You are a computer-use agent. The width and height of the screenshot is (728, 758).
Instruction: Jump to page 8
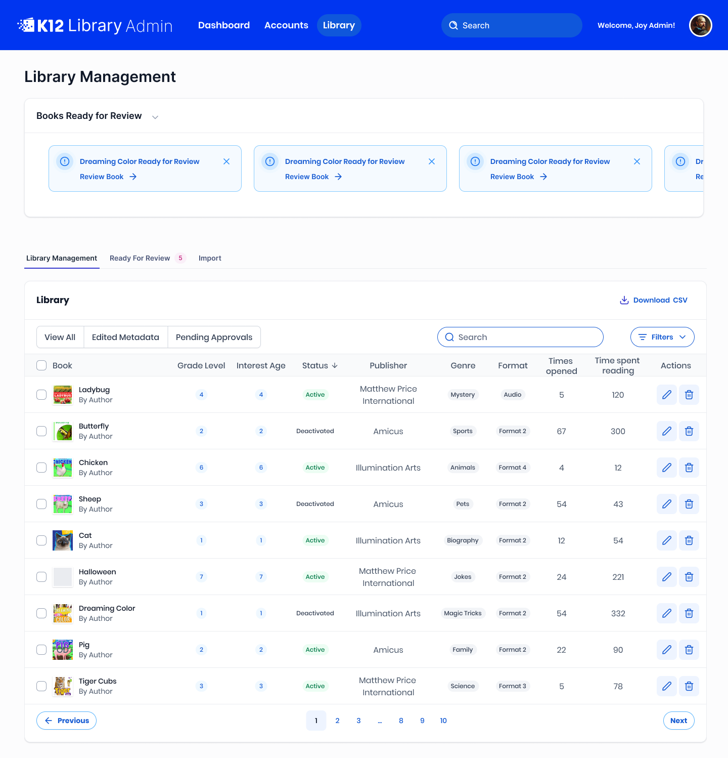(x=401, y=721)
